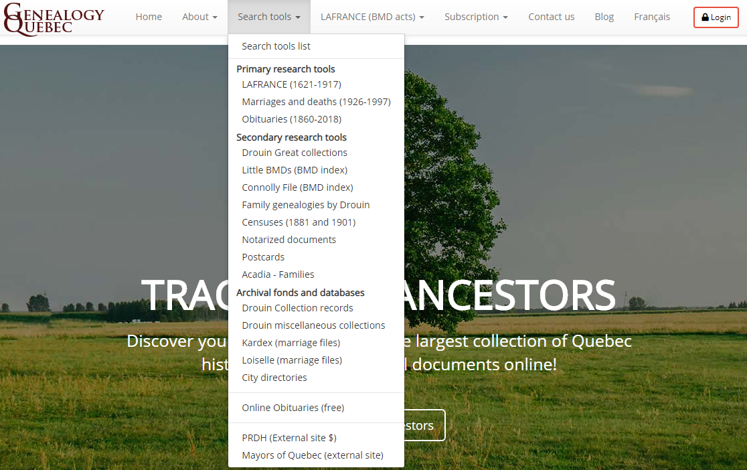Visit the Blog page
747x470 pixels.
pyautogui.click(x=604, y=17)
